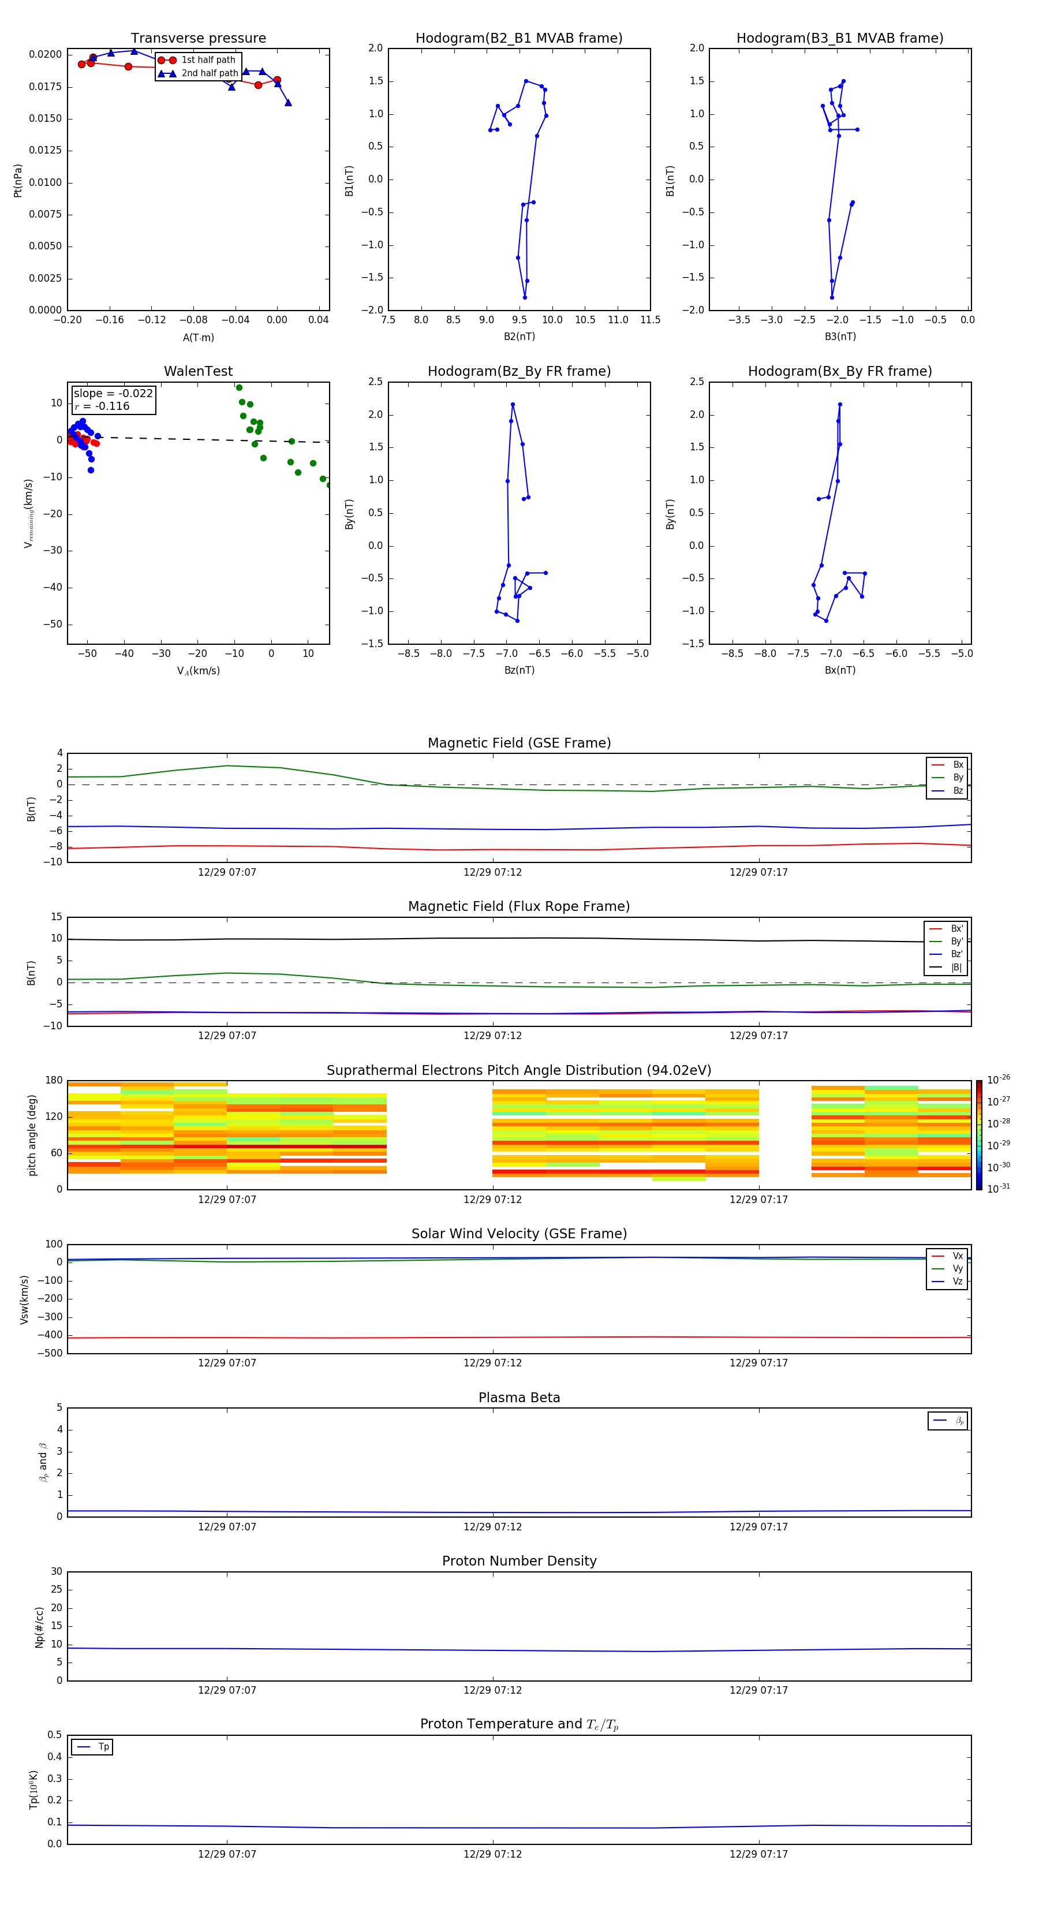Select the "2nd half path" legend entry
Screen dimensions: 1039x1905
pyautogui.click(x=198, y=73)
